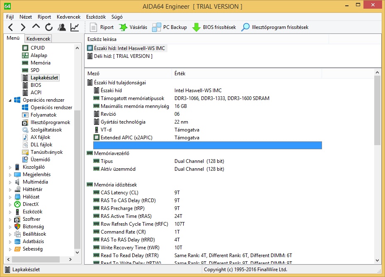Open the Fájl menu
Viewport: 385px width, 277px height.
pos(10,17)
